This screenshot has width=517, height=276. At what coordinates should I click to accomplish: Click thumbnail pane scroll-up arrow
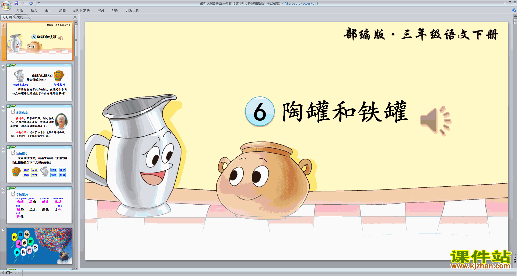coord(76,23)
